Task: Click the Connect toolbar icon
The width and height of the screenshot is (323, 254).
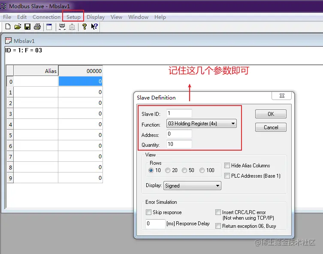Action: [x=62, y=27]
